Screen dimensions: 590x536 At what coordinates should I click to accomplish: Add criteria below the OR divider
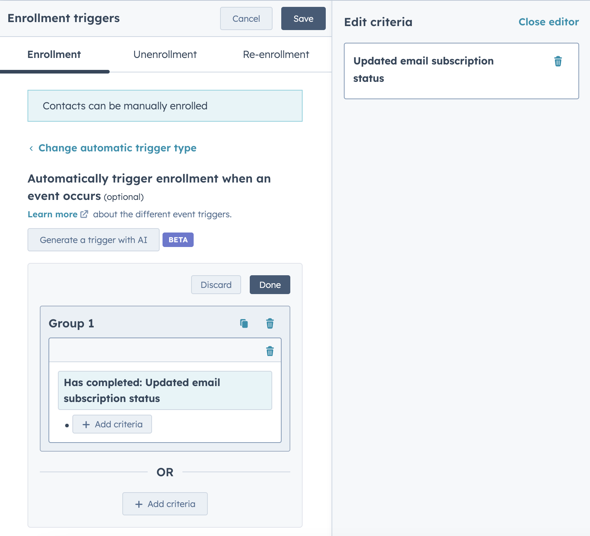point(165,504)
